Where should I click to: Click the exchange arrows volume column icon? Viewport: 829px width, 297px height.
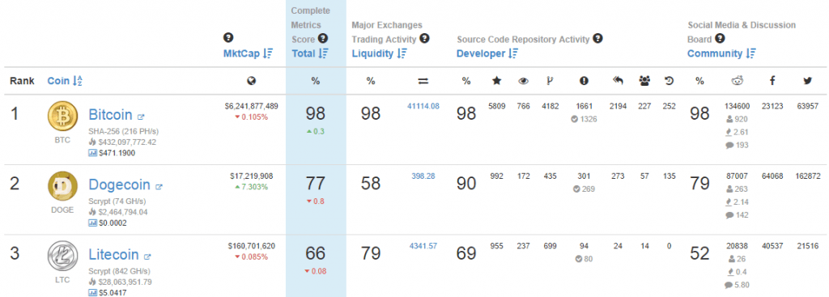[423, 81]
